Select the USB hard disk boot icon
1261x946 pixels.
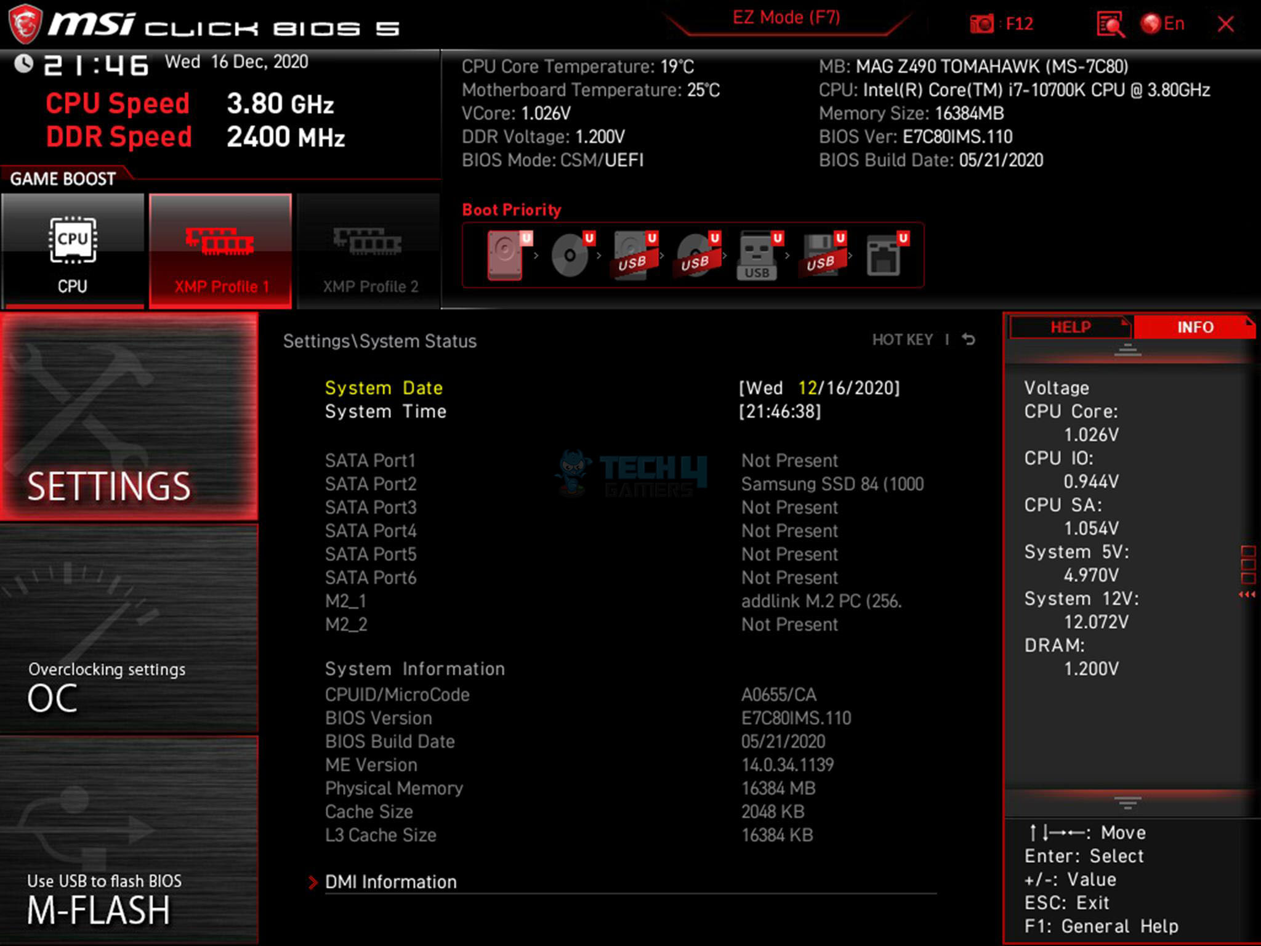[x=634, y=255]
